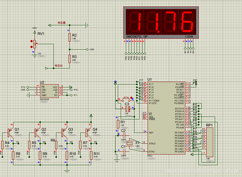Click the third display digit showing 7
Image resolution: width=242 pixels, height=177 pixels.
point(170,22)
